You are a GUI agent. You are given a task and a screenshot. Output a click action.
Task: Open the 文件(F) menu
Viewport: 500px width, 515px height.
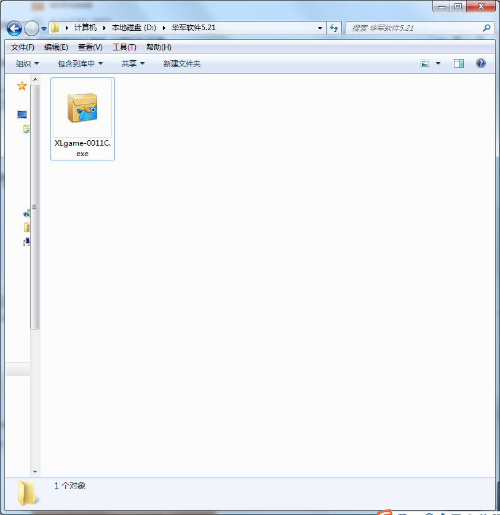(22, 47)
